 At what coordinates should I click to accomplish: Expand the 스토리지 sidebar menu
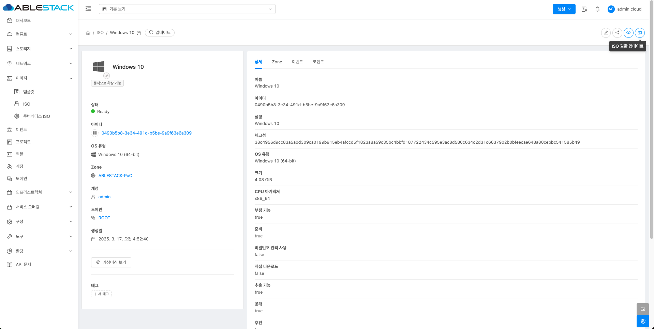pos(39,49)
